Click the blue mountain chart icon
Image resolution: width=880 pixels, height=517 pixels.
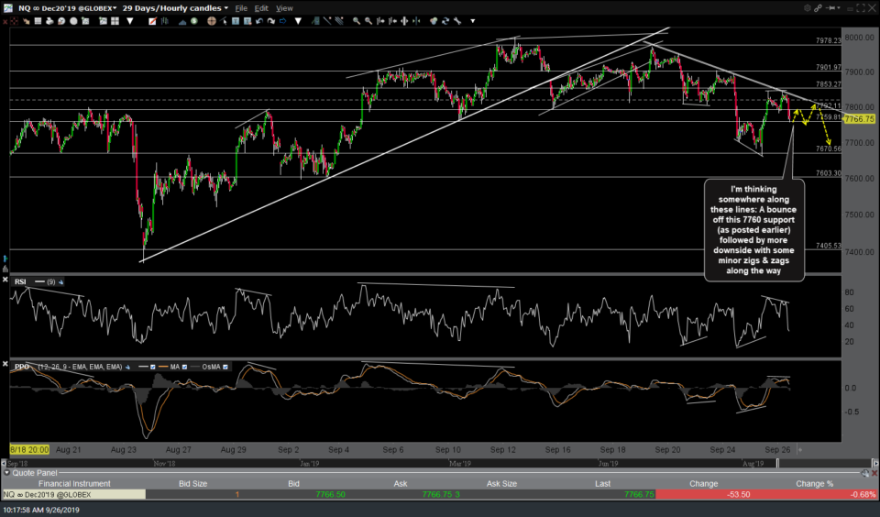182,21
